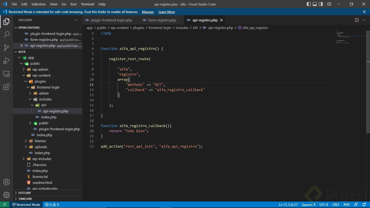Toggle the Secondary Side Bar layout button

click(x=321, y=4)
